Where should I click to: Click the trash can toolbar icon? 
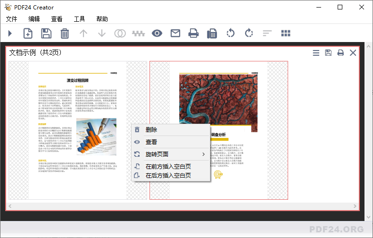pos(65,34)
